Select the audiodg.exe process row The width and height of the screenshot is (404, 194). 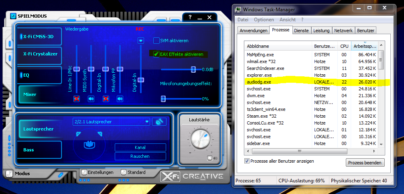(312, 82)
